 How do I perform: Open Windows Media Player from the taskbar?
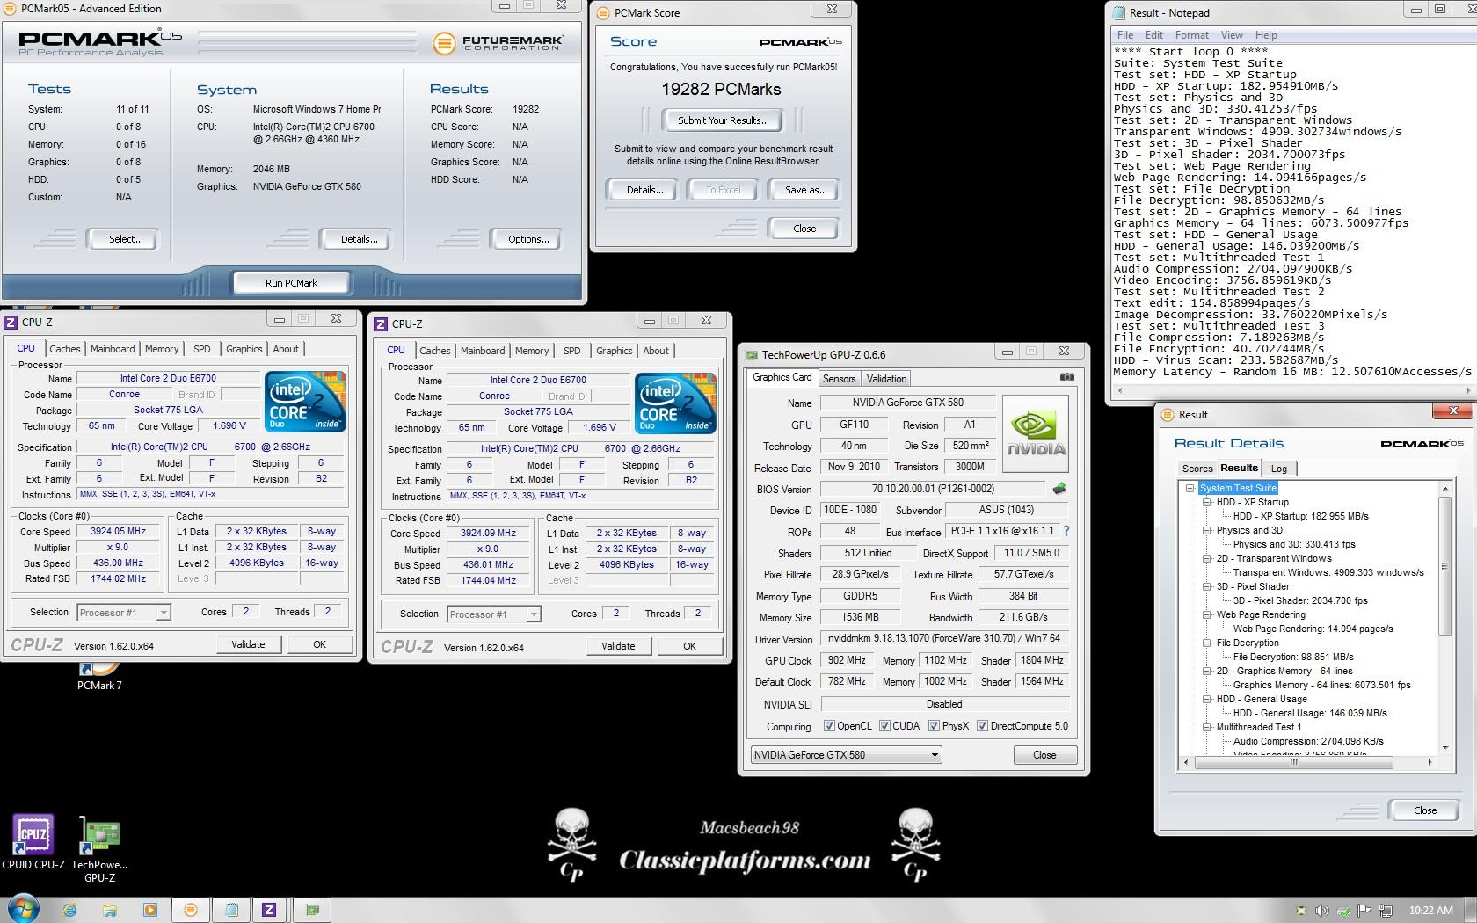(149, 910)
